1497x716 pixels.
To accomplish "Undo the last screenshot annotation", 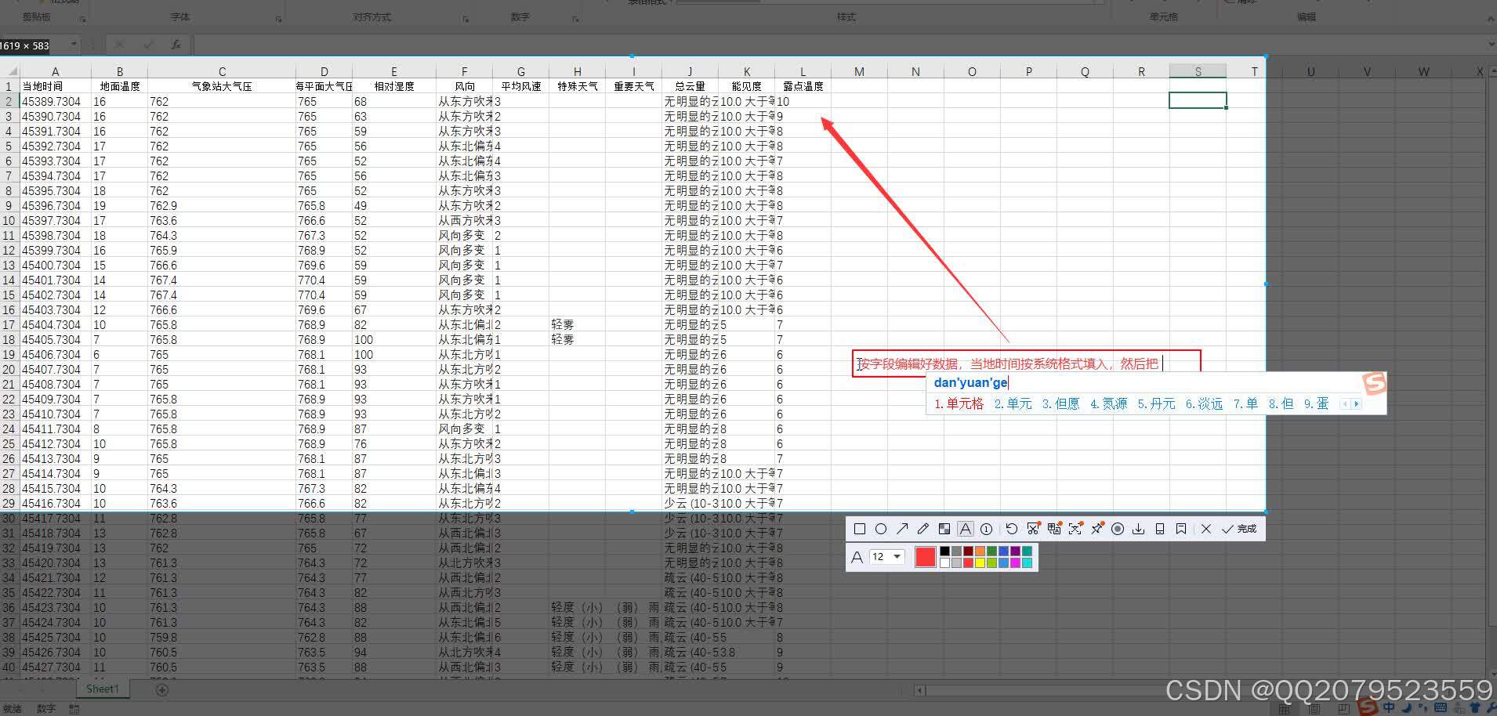I will 1012,529.
